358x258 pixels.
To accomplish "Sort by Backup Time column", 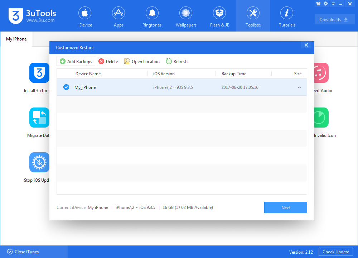I will coord(234,74).
